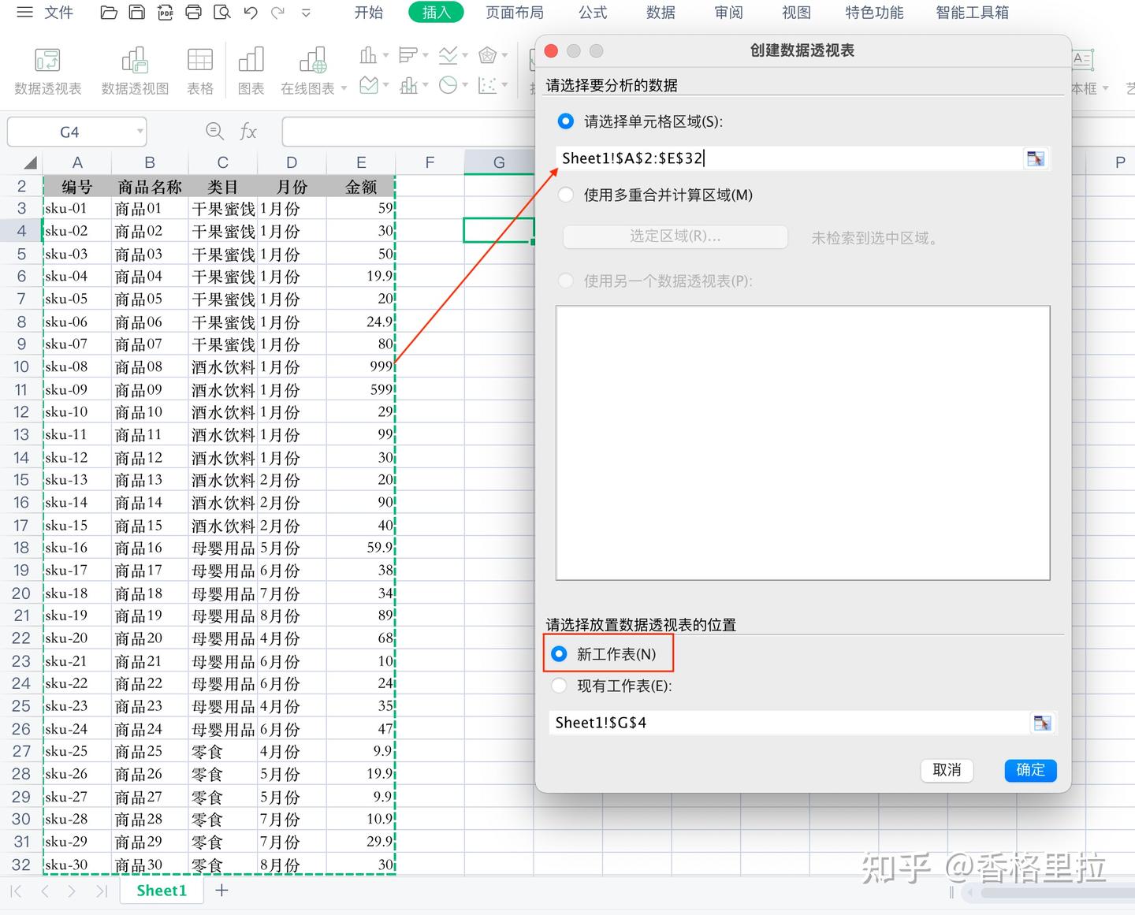Image resolution: width=1135 pixels, height=915 pixels.
Task: Jump to last sheet navigation arrow
Action: coord(101,891)
